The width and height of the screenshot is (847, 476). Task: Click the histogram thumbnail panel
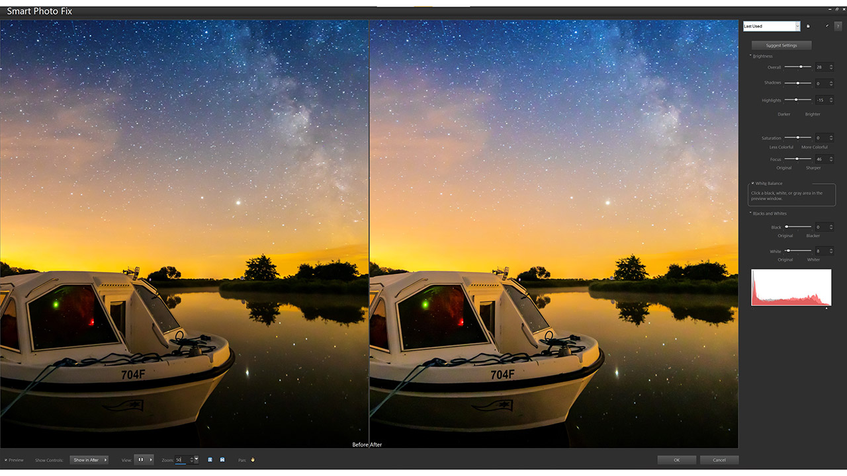tap(791, 288)
